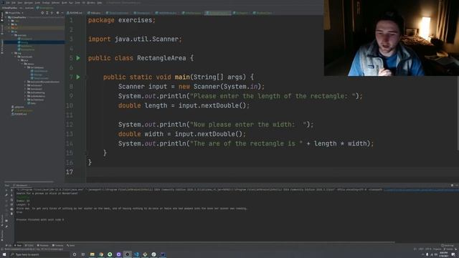This screenshot has height=258, width=459.
Task: Print the Run console output
Action: (x=11, y=209)
